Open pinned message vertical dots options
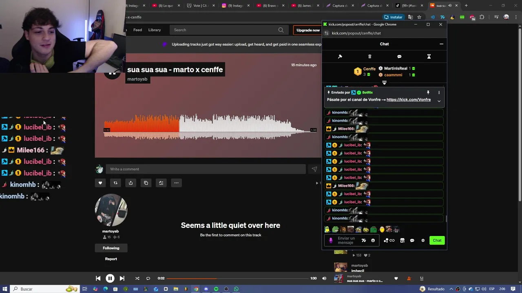522x293 pixels. pyautogui.click(x=439, y=92)
